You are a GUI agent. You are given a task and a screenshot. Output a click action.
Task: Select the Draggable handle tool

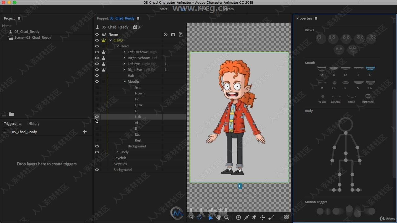tap(263, 217)
